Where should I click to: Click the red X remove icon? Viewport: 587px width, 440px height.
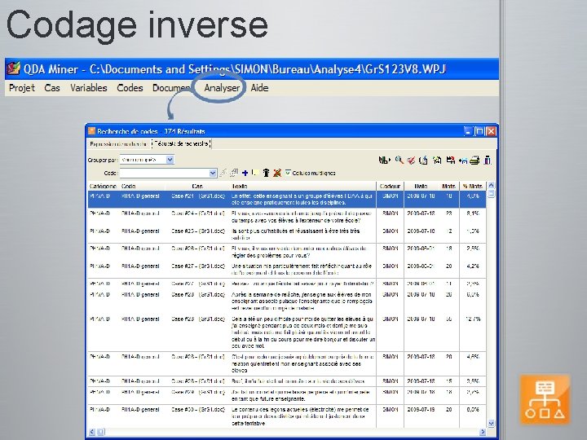click(x=277, y=173)
